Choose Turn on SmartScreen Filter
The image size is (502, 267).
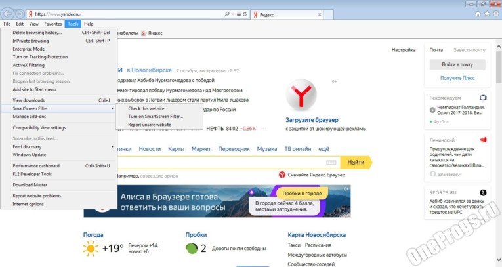tap(159, 117)
